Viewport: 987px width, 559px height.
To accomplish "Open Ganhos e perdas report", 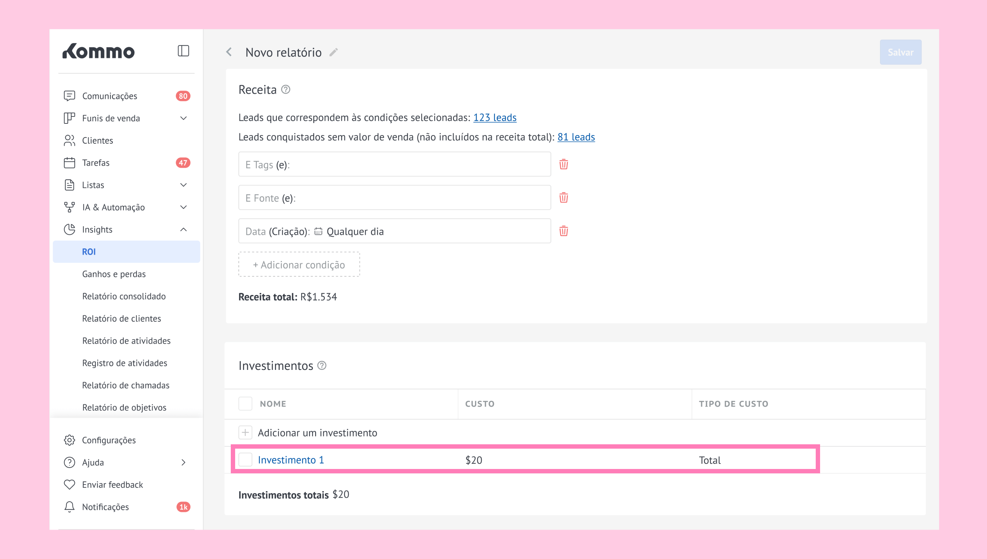I will click(x=114, y=274).
